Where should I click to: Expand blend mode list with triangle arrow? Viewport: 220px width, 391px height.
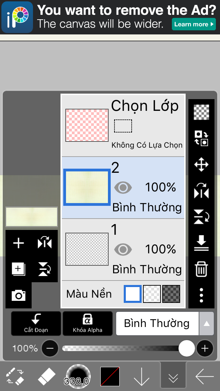[206, 324]
